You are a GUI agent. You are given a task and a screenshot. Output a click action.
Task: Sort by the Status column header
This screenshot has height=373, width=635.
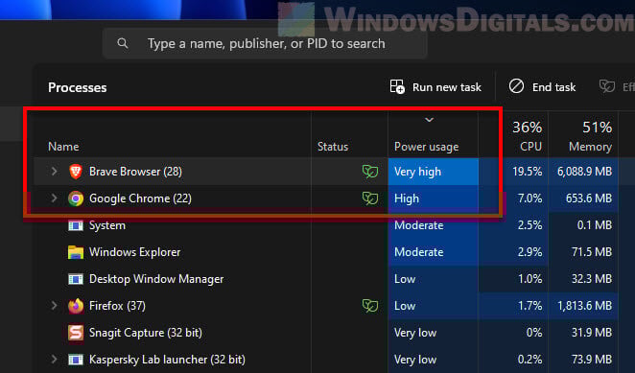333,147
